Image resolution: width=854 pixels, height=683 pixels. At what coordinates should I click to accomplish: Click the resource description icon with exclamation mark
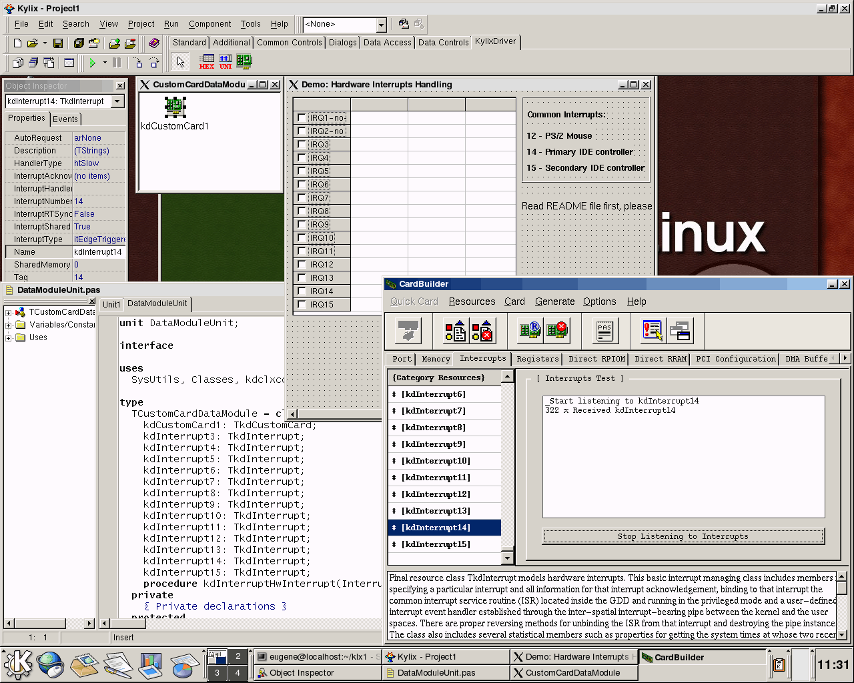653,330
